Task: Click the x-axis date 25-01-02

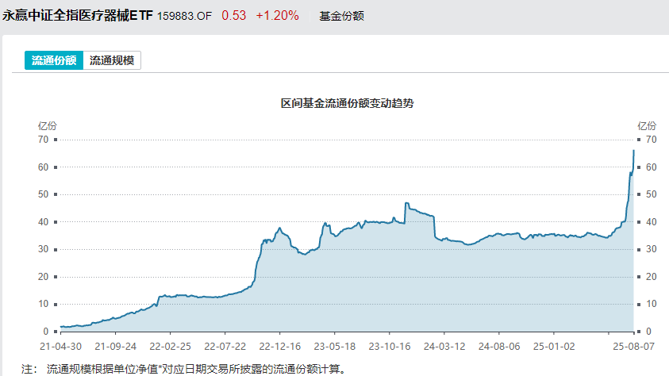Action: [x=554, y=347]
